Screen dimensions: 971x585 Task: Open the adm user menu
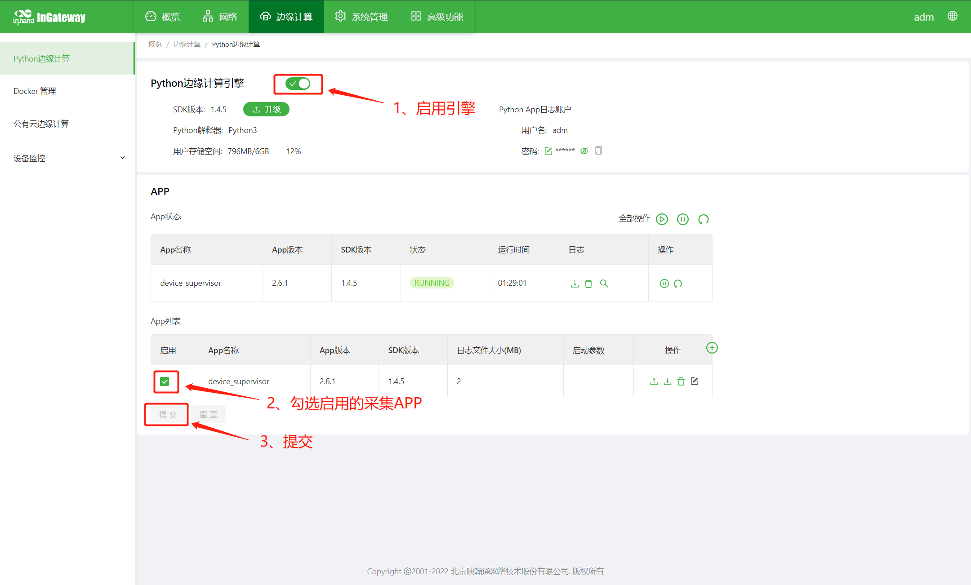tap(923, 17)
